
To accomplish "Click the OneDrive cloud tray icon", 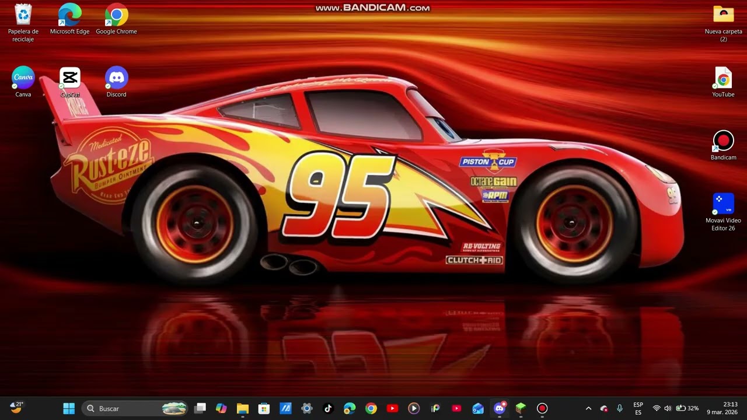I will (x=604, y=408).
